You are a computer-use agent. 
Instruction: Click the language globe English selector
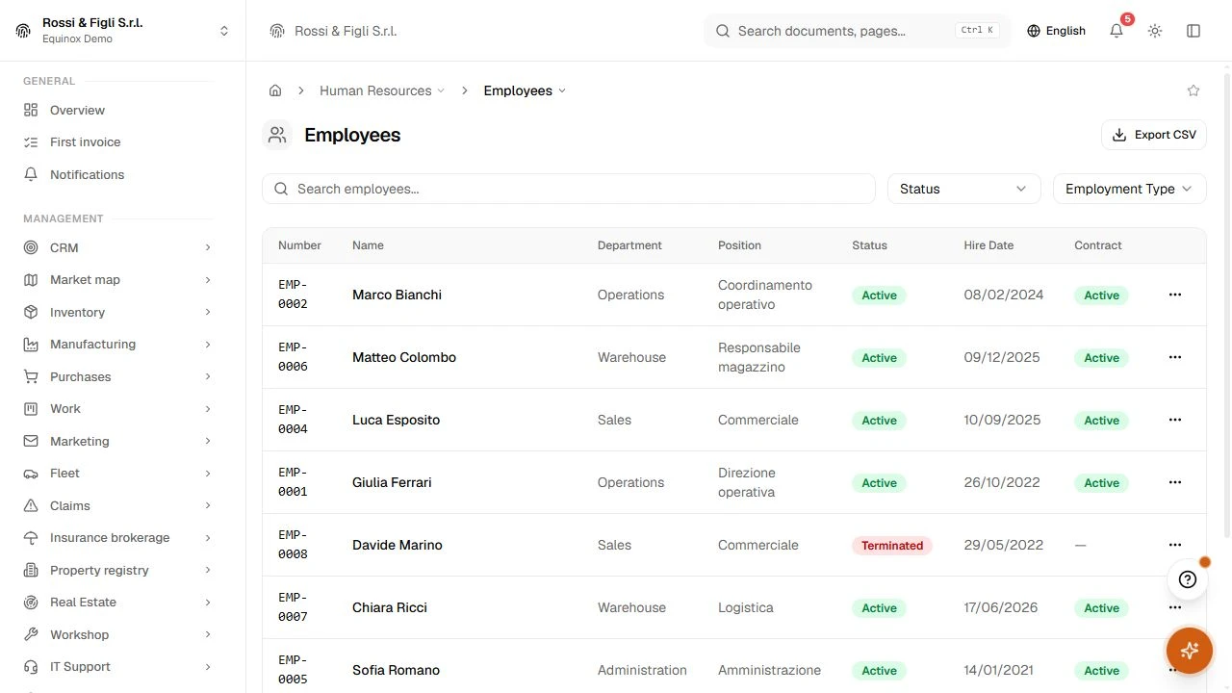pyautogui.click(x=1056, y=31)
